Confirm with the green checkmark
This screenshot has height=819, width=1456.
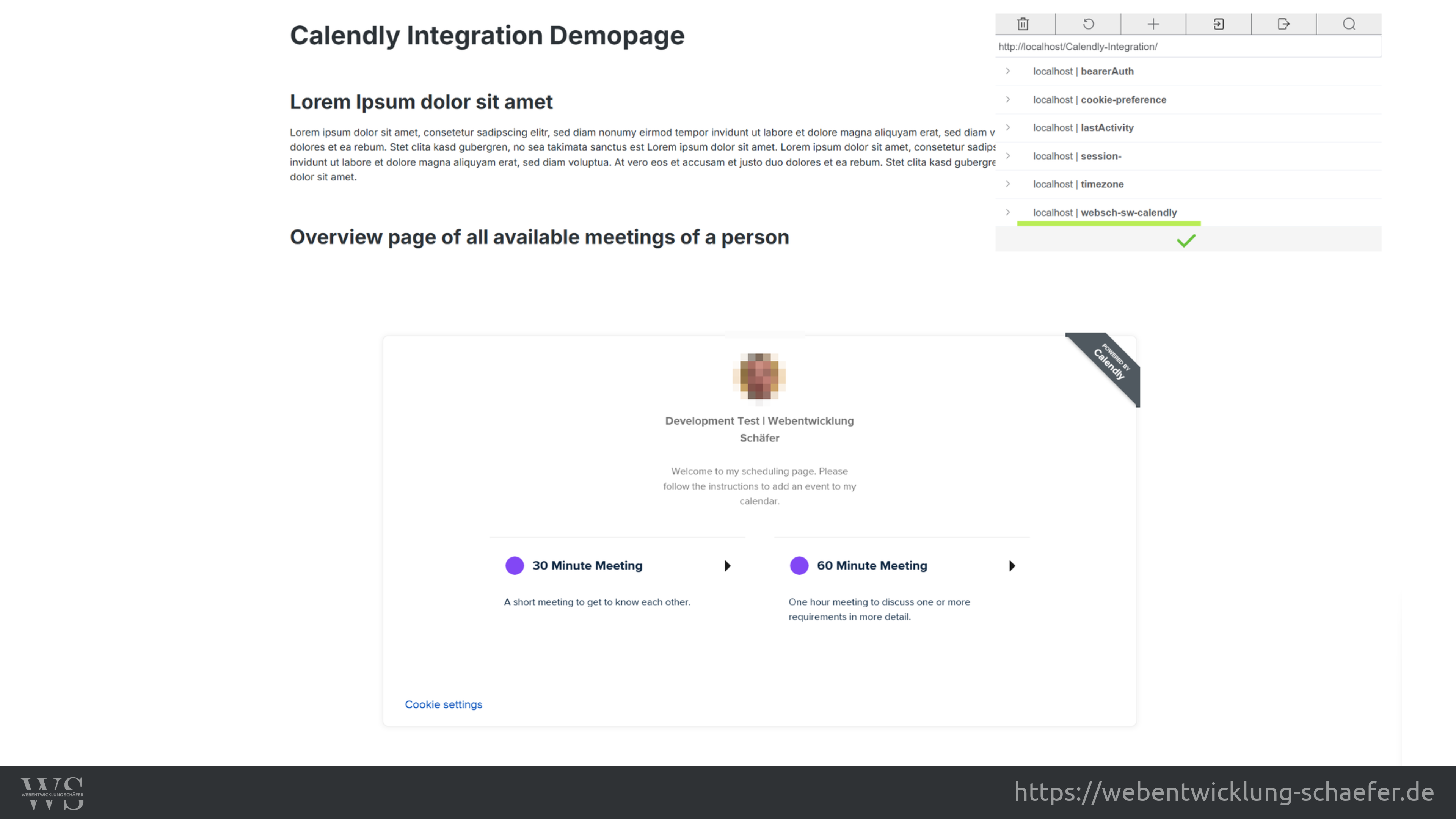click(x=1186, y=241)
